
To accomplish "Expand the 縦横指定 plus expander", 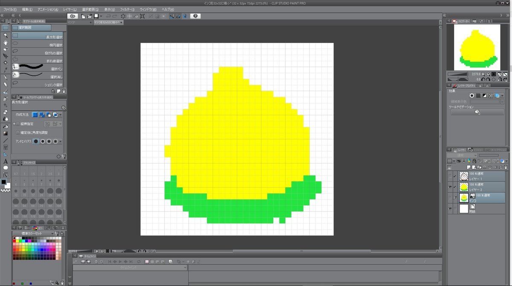I will tap(14, 124).
